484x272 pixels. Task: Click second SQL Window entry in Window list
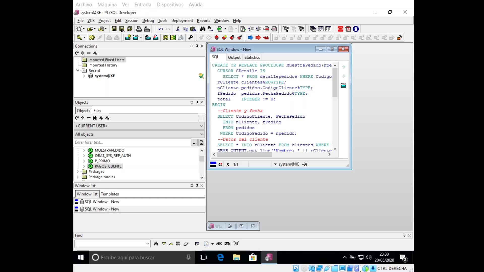(x=102, y=209)
